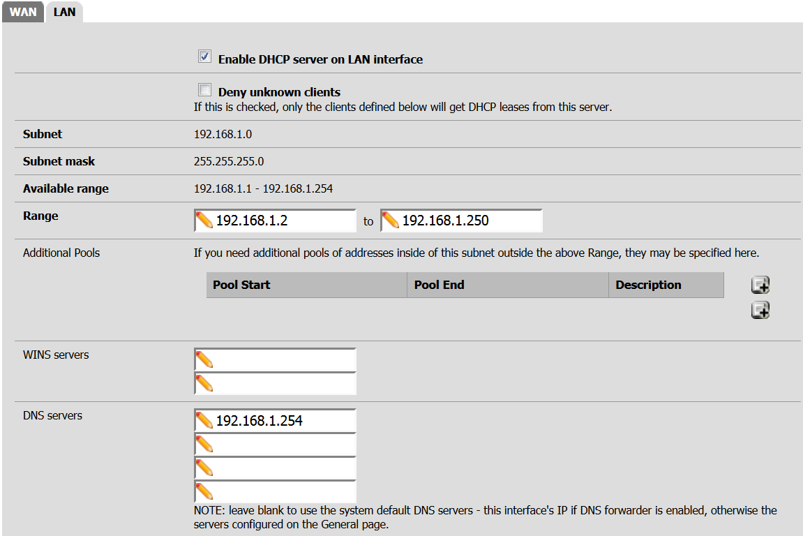Screen dimensions: 803x536
Task: Click the third DNS server input
Action: click(283, 468)
